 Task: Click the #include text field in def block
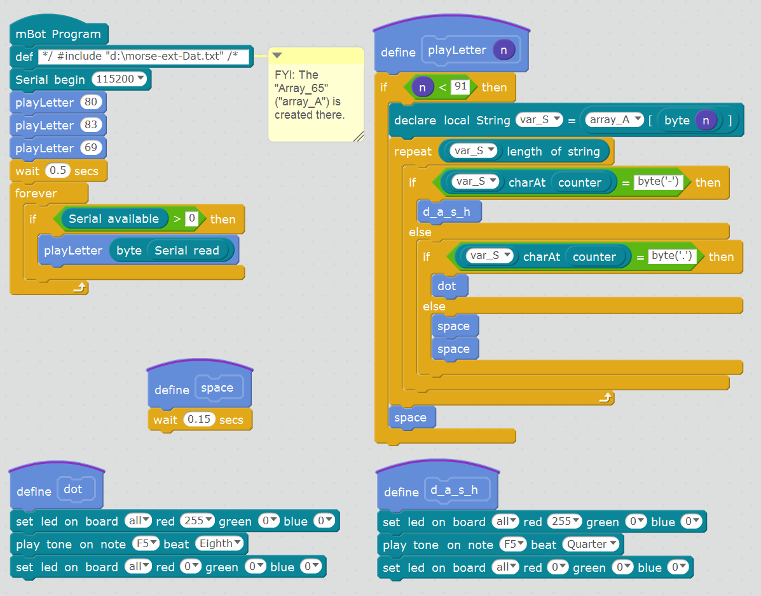143,56
